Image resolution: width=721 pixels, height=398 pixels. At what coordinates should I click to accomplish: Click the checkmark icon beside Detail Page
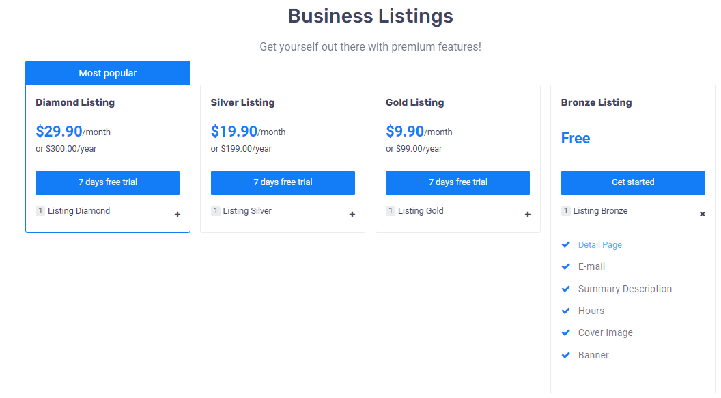(x=565, y=244)
